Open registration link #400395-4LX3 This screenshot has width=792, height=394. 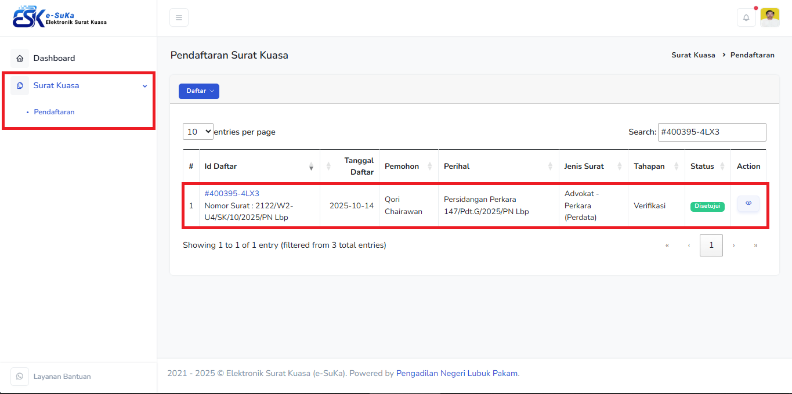pos(232,193)
